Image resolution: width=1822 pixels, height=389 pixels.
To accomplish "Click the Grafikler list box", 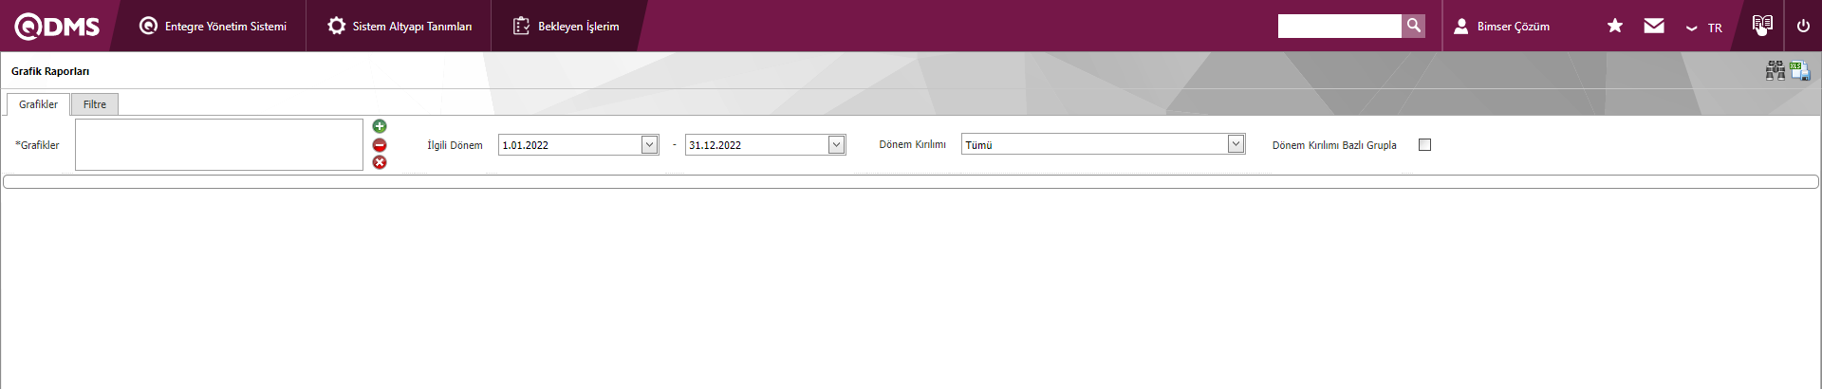I will [219, 144].
